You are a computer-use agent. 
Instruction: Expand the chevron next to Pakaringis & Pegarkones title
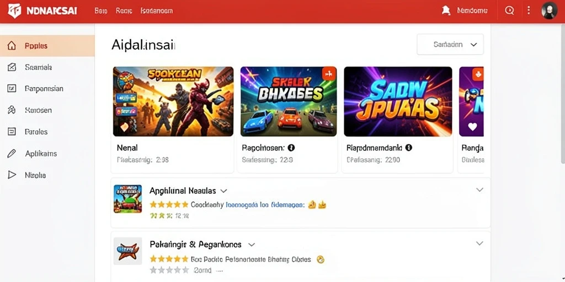(x=252, y=245)
